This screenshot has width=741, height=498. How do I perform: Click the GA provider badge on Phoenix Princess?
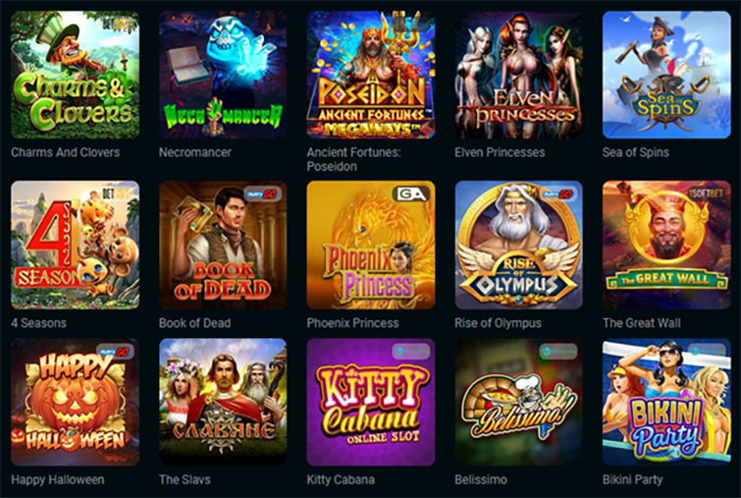tap(410, 194)
